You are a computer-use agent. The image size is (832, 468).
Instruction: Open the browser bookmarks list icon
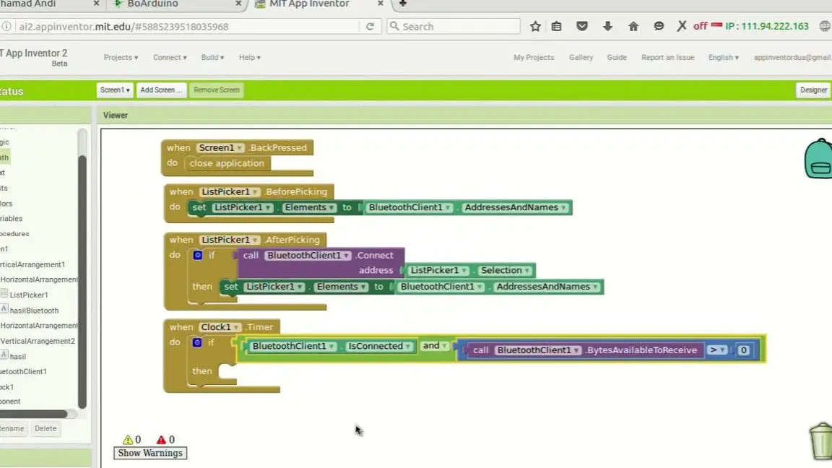[x=556, y=26]
